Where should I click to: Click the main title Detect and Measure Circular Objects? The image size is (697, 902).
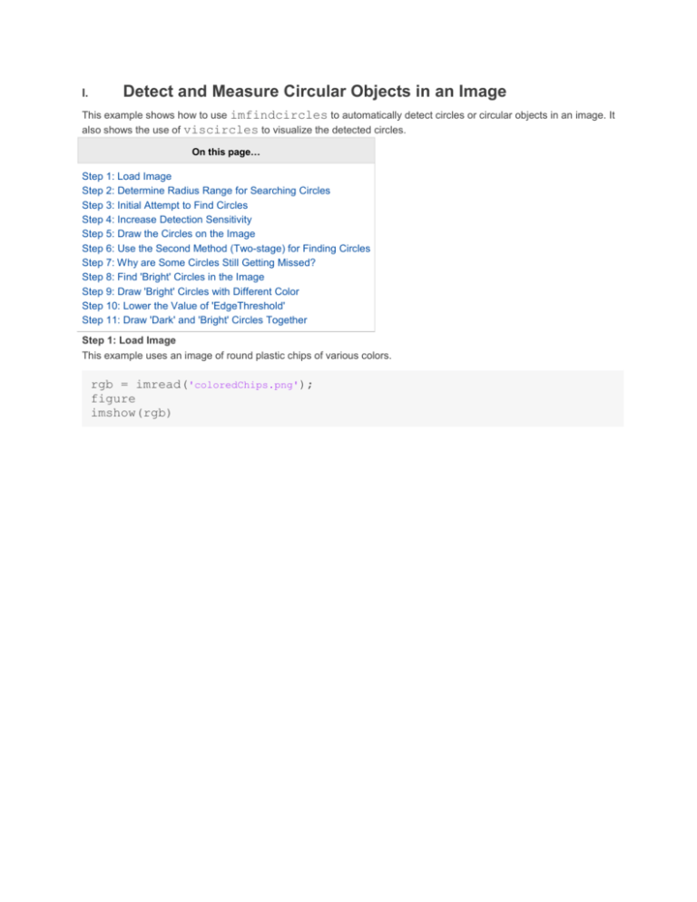[314, 91]
